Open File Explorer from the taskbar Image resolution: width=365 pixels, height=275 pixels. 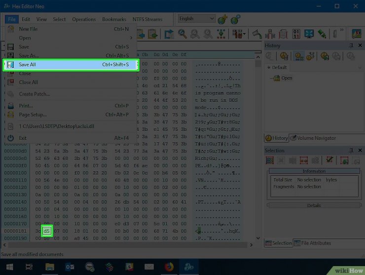tap(50, 267)
